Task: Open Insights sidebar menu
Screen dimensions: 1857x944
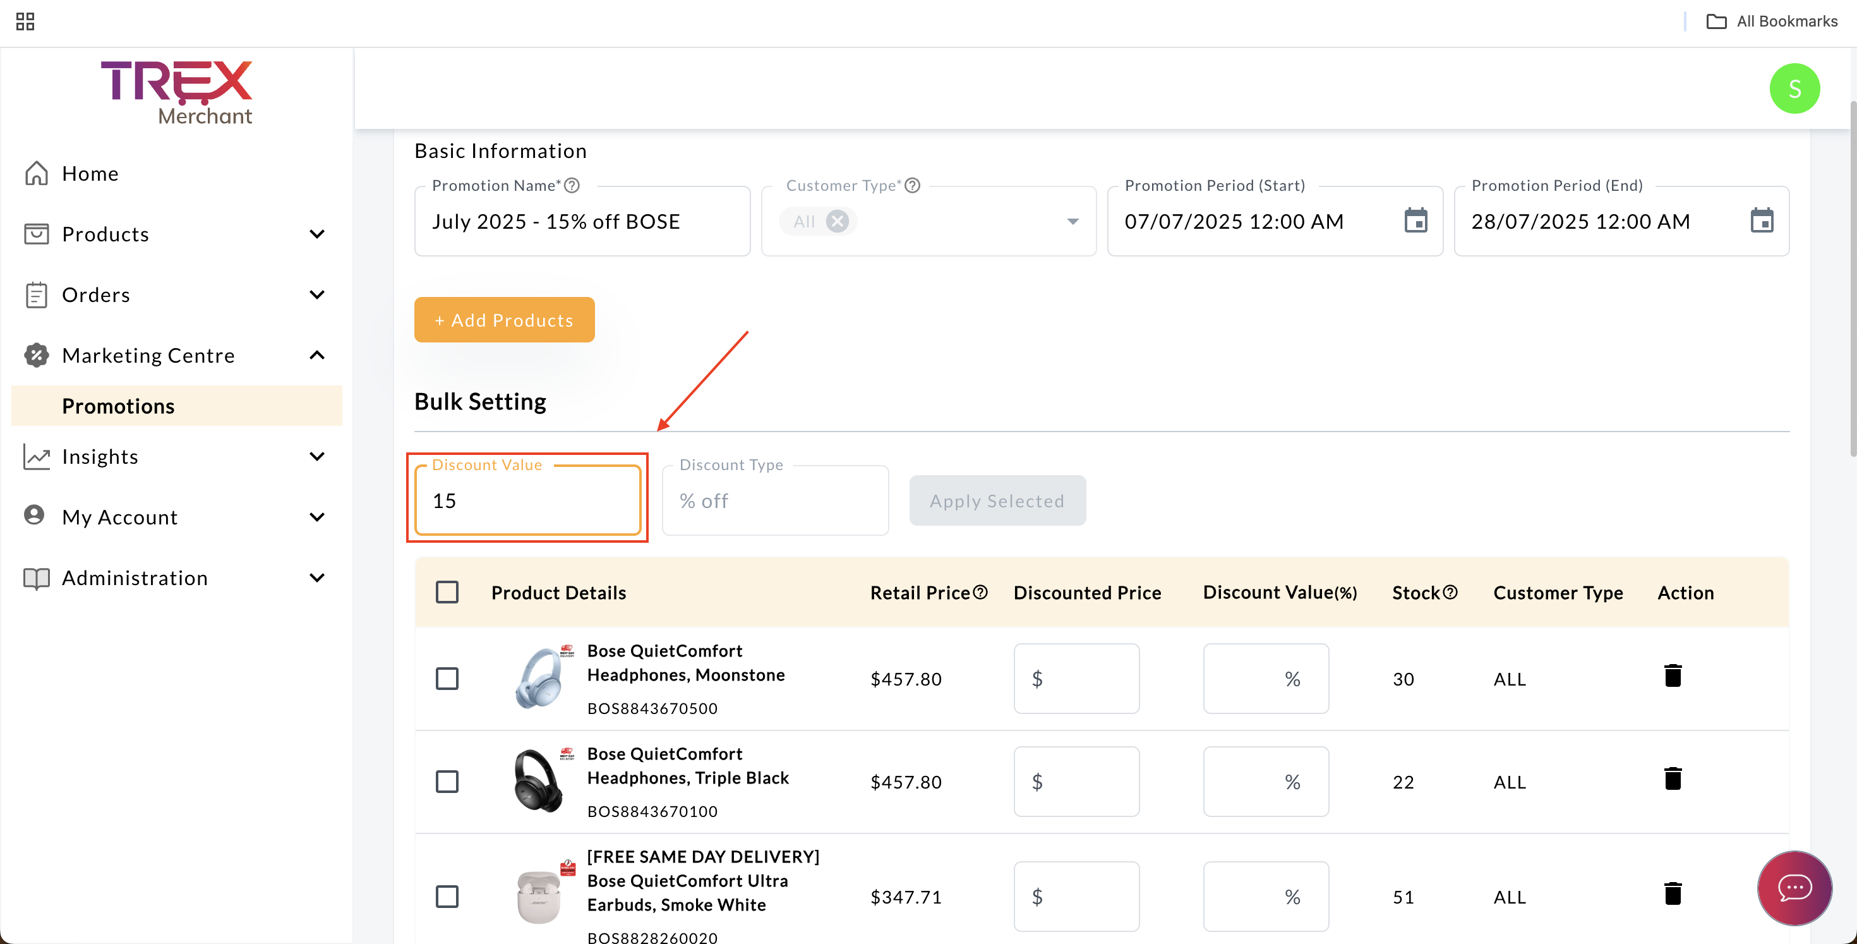Action: pyautogui.click(x=177, y=456)
